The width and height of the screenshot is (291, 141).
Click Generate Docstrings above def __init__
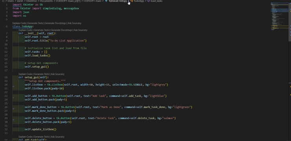pos(61,30)
